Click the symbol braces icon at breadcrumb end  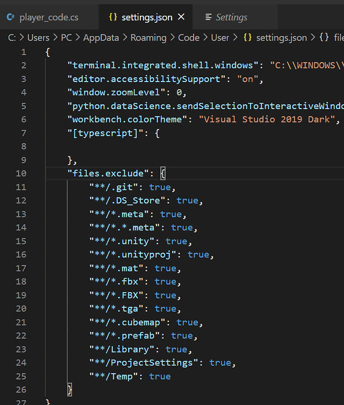(324, 37)
